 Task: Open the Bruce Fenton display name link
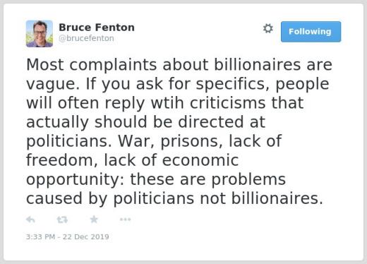pyautogui.click(x=97, y=28)
